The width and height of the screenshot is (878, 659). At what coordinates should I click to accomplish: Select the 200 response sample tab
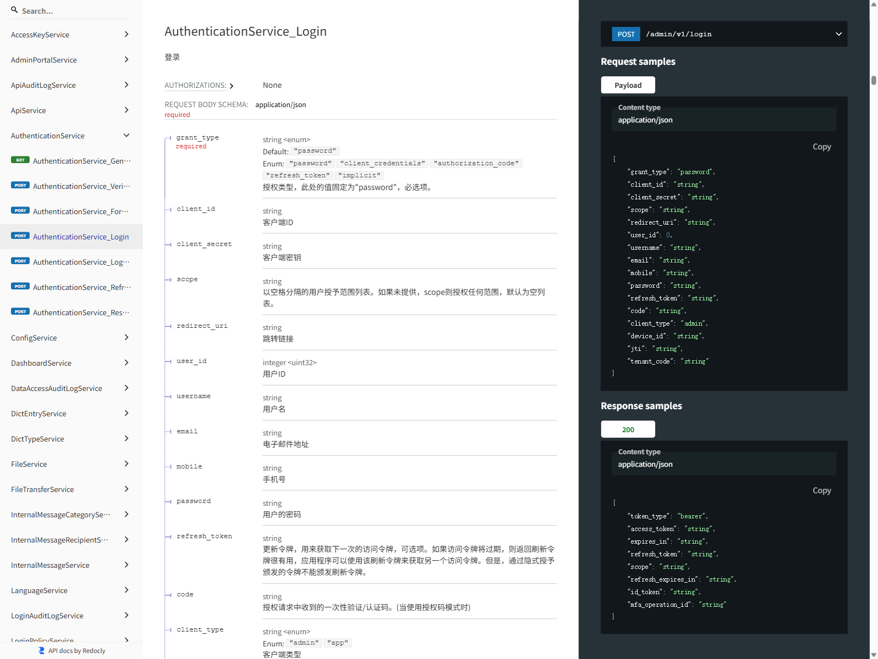pyautogui.click(x=628, y=429)
